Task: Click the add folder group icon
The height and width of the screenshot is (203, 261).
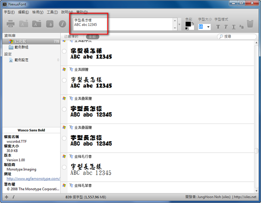Action: [23, 24]
